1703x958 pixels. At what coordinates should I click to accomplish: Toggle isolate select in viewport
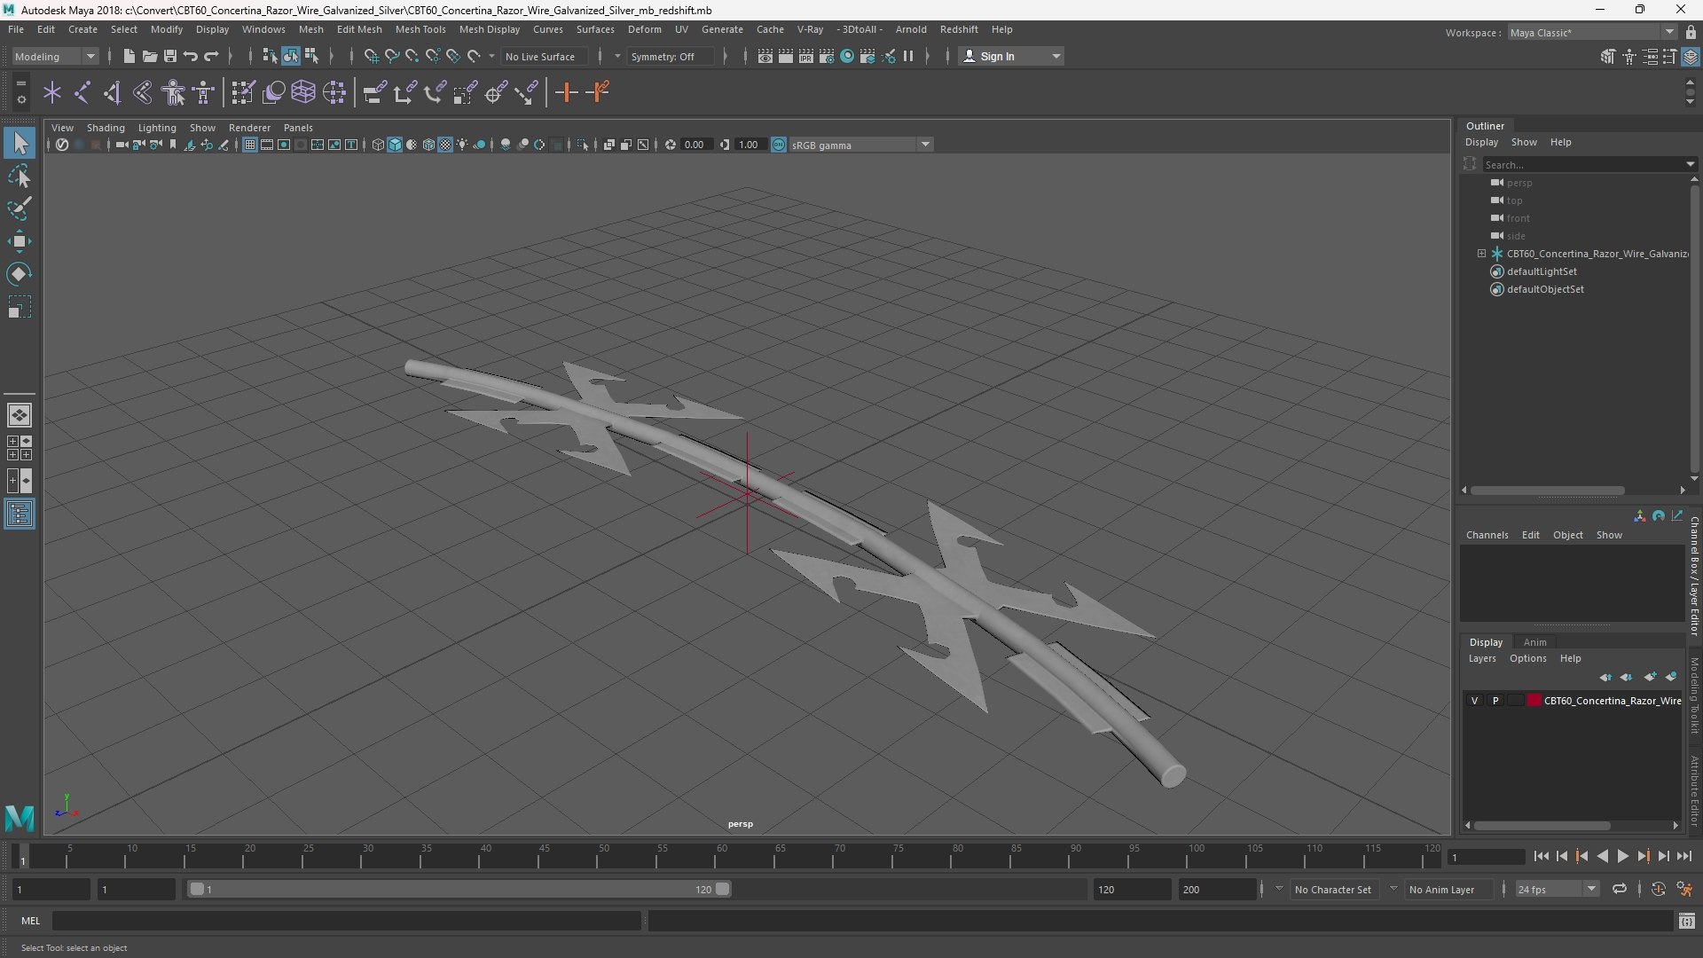point(582,145)
